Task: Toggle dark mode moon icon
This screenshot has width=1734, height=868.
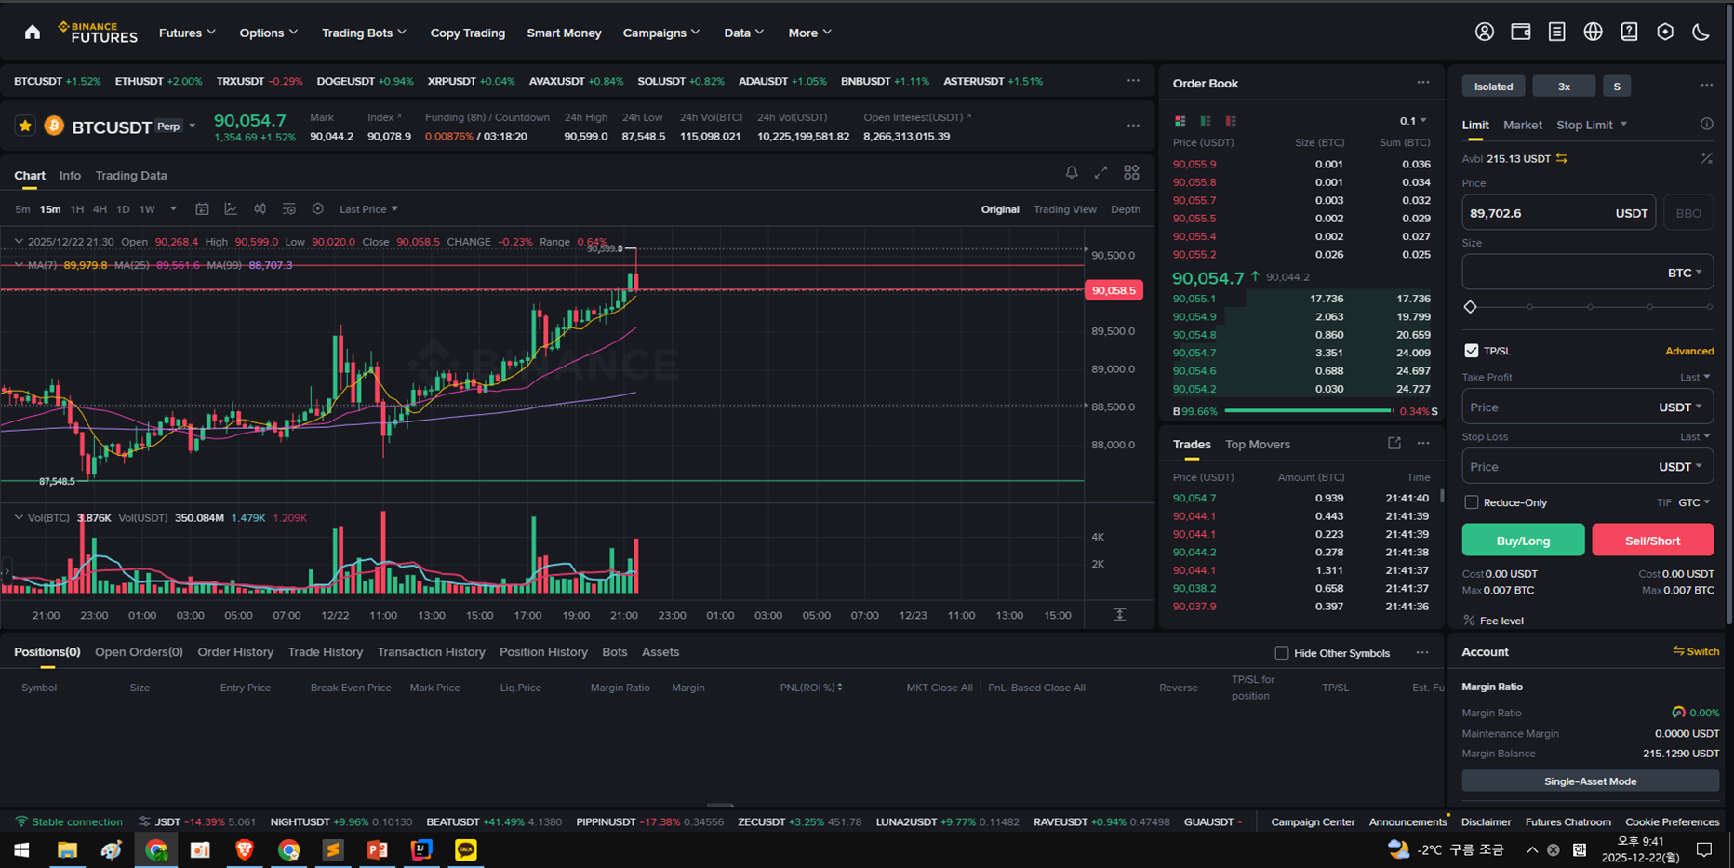Action: tap(1701, 32)
